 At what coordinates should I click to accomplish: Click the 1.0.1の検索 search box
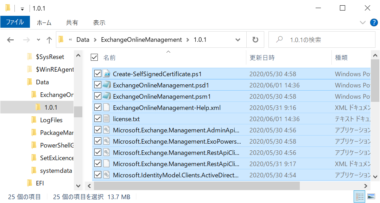pos(322,39)
